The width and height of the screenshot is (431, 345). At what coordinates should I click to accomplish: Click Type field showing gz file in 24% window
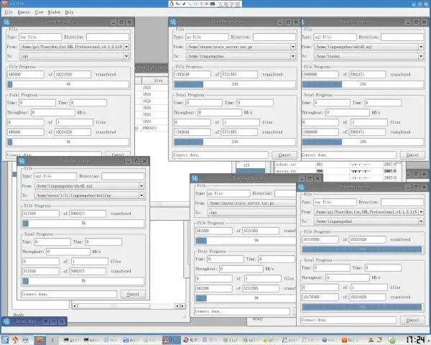pyautogui.click(x=207, y=37)
